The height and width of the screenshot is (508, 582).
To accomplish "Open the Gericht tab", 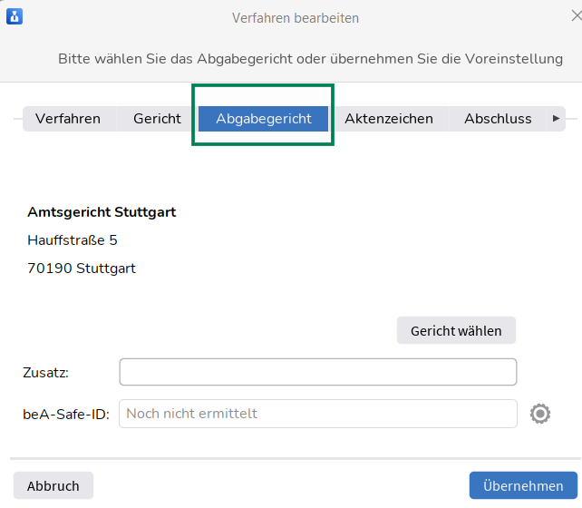I will coord(157,119).
